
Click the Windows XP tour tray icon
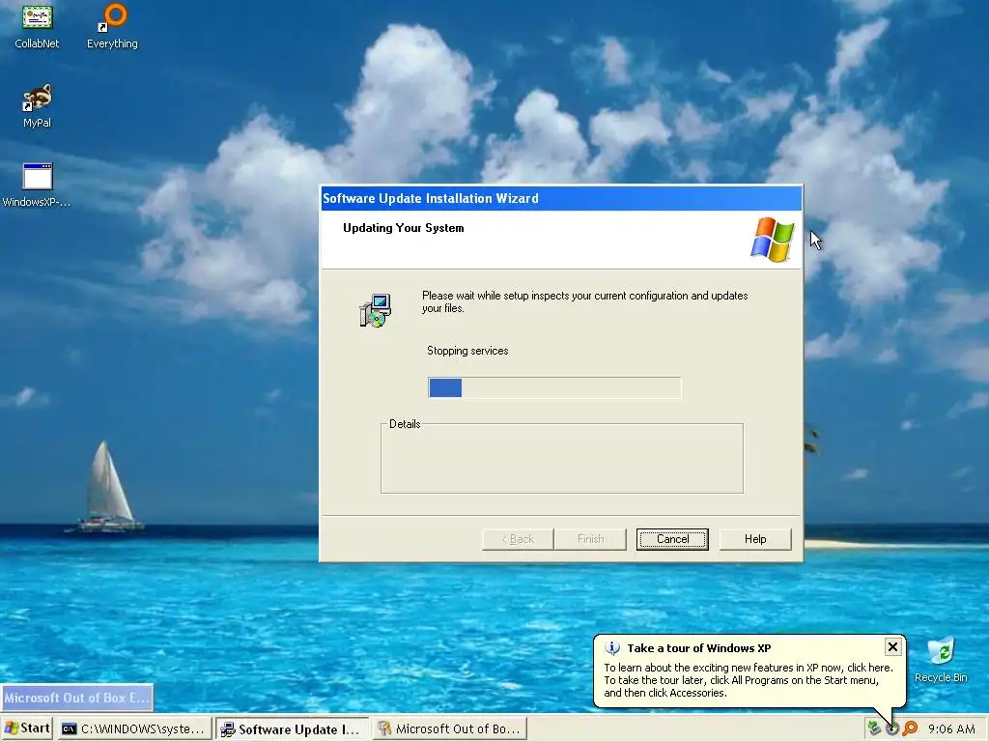pos(891,728)
